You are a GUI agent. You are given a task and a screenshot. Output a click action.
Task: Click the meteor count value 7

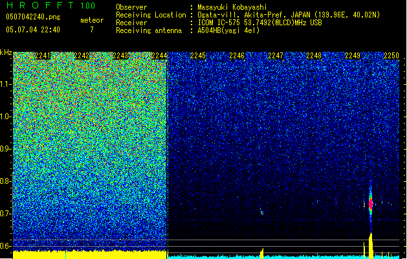pos(92,30)
